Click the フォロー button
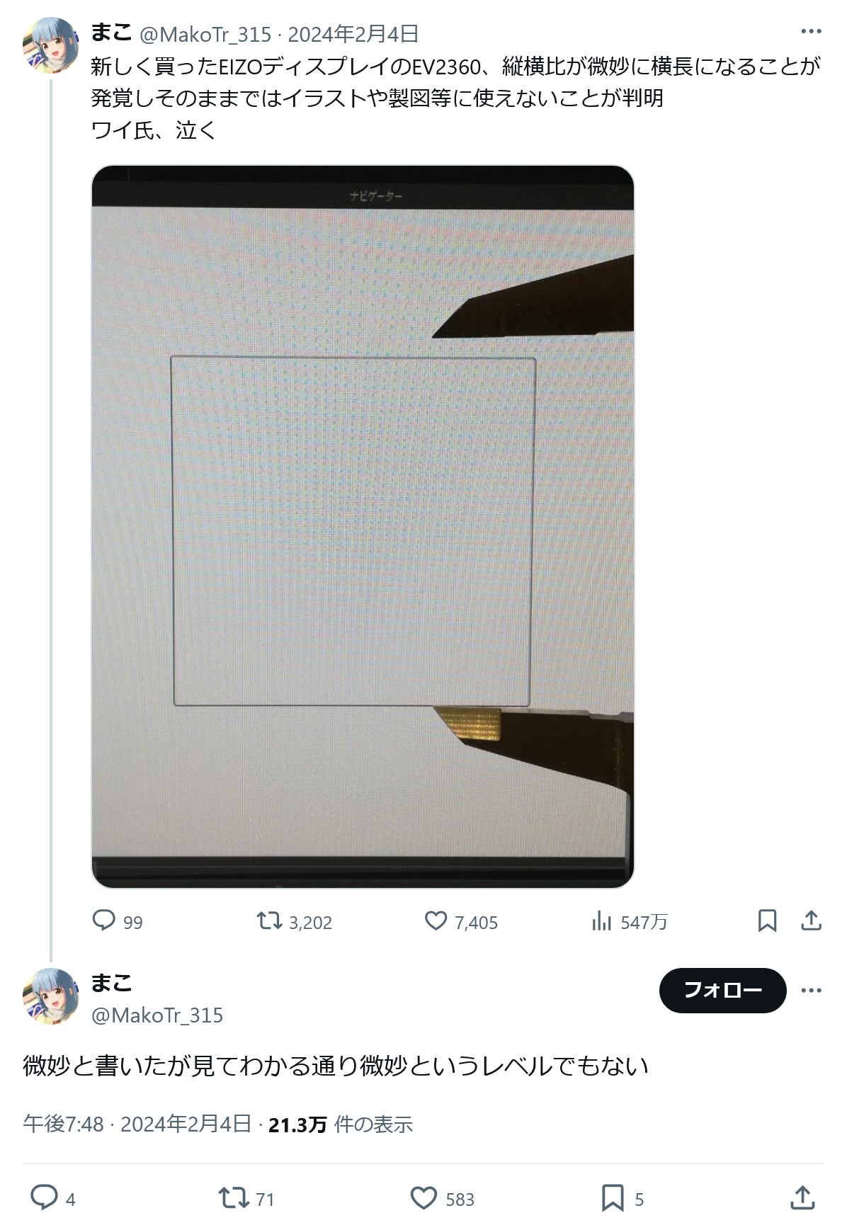847x1225 pixels. click(722, 990)
